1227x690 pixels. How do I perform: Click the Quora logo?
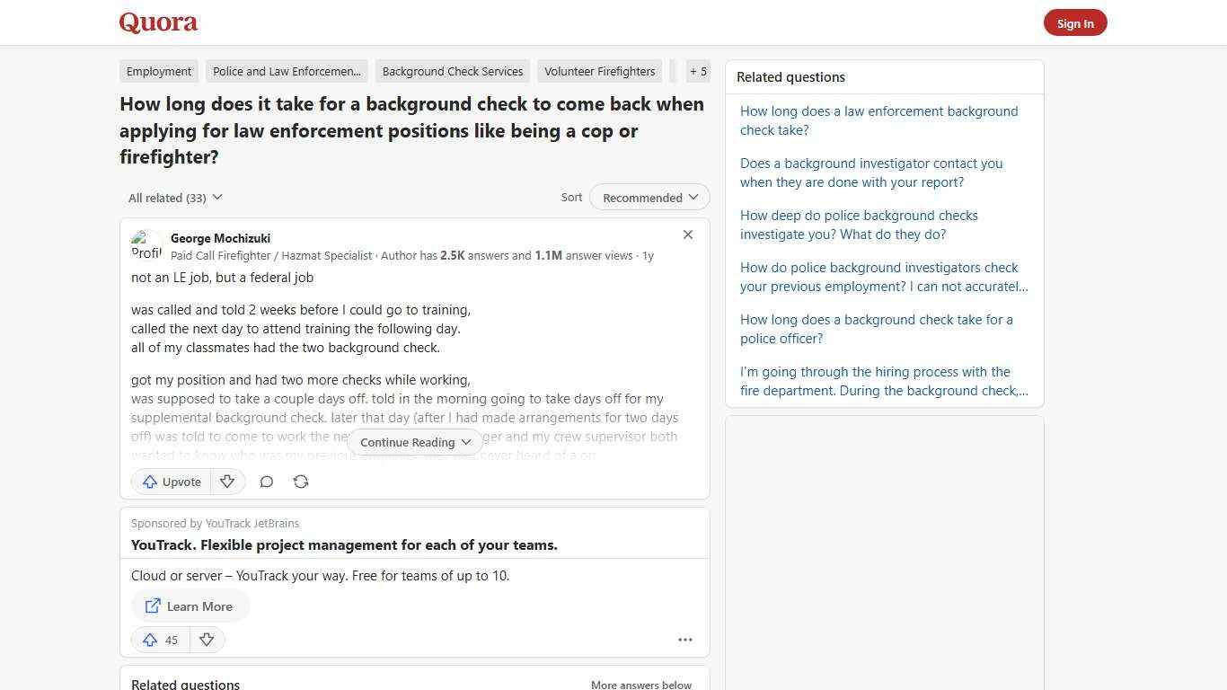157,22
